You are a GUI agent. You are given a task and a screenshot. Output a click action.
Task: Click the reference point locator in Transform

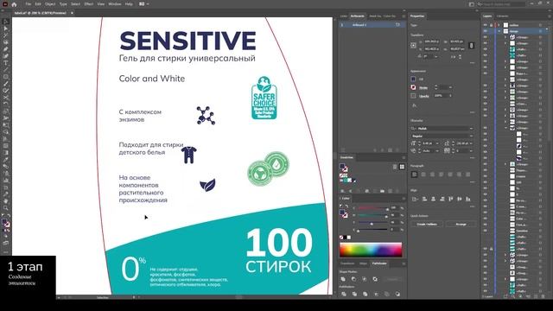414,45
